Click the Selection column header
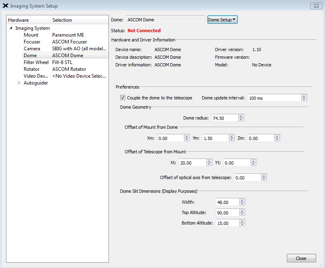 pyautogui.click(x=80, y=20)
